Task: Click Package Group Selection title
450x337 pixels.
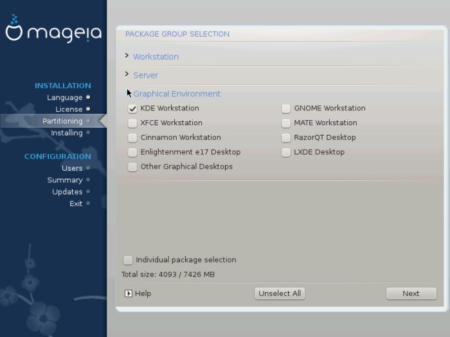Action: pyautogui.click(x=177, y=34)
